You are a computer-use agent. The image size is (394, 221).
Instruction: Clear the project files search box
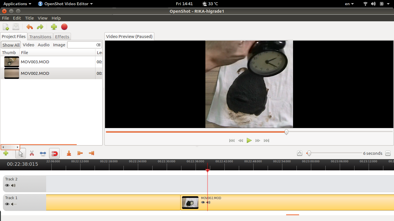[x=98, y=45]
